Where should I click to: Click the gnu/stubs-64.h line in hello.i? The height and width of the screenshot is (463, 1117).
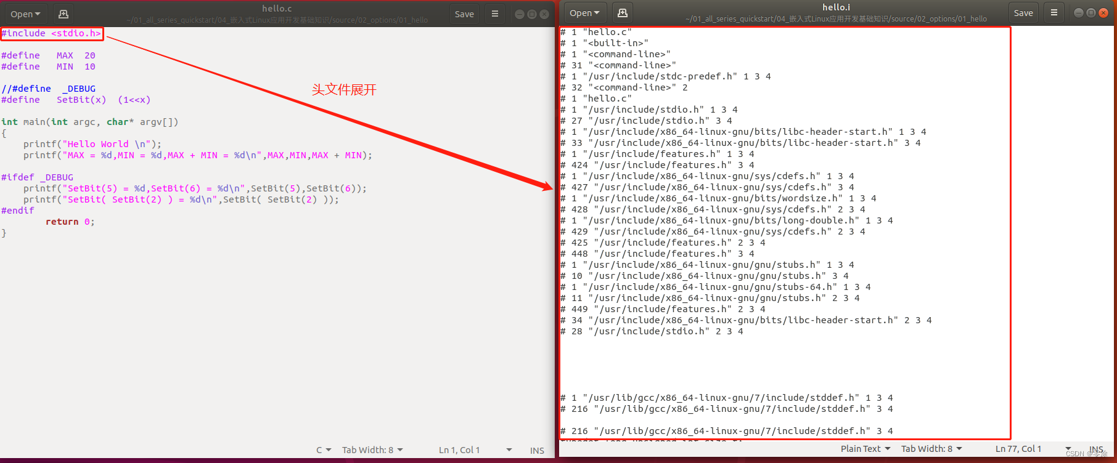coord(716,287)
